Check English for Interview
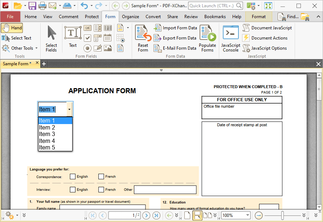The height and width of the screenshot is (222, 323). [73, 189]
